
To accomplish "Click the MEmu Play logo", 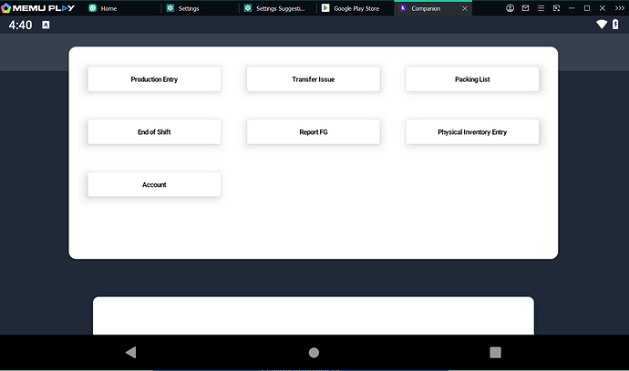I will (37, 8).
